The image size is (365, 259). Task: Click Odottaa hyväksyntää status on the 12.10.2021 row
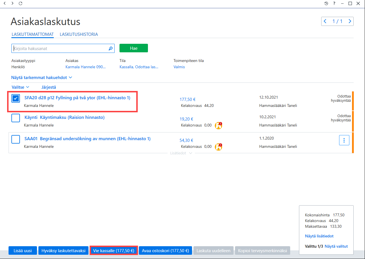click(341, 98)
